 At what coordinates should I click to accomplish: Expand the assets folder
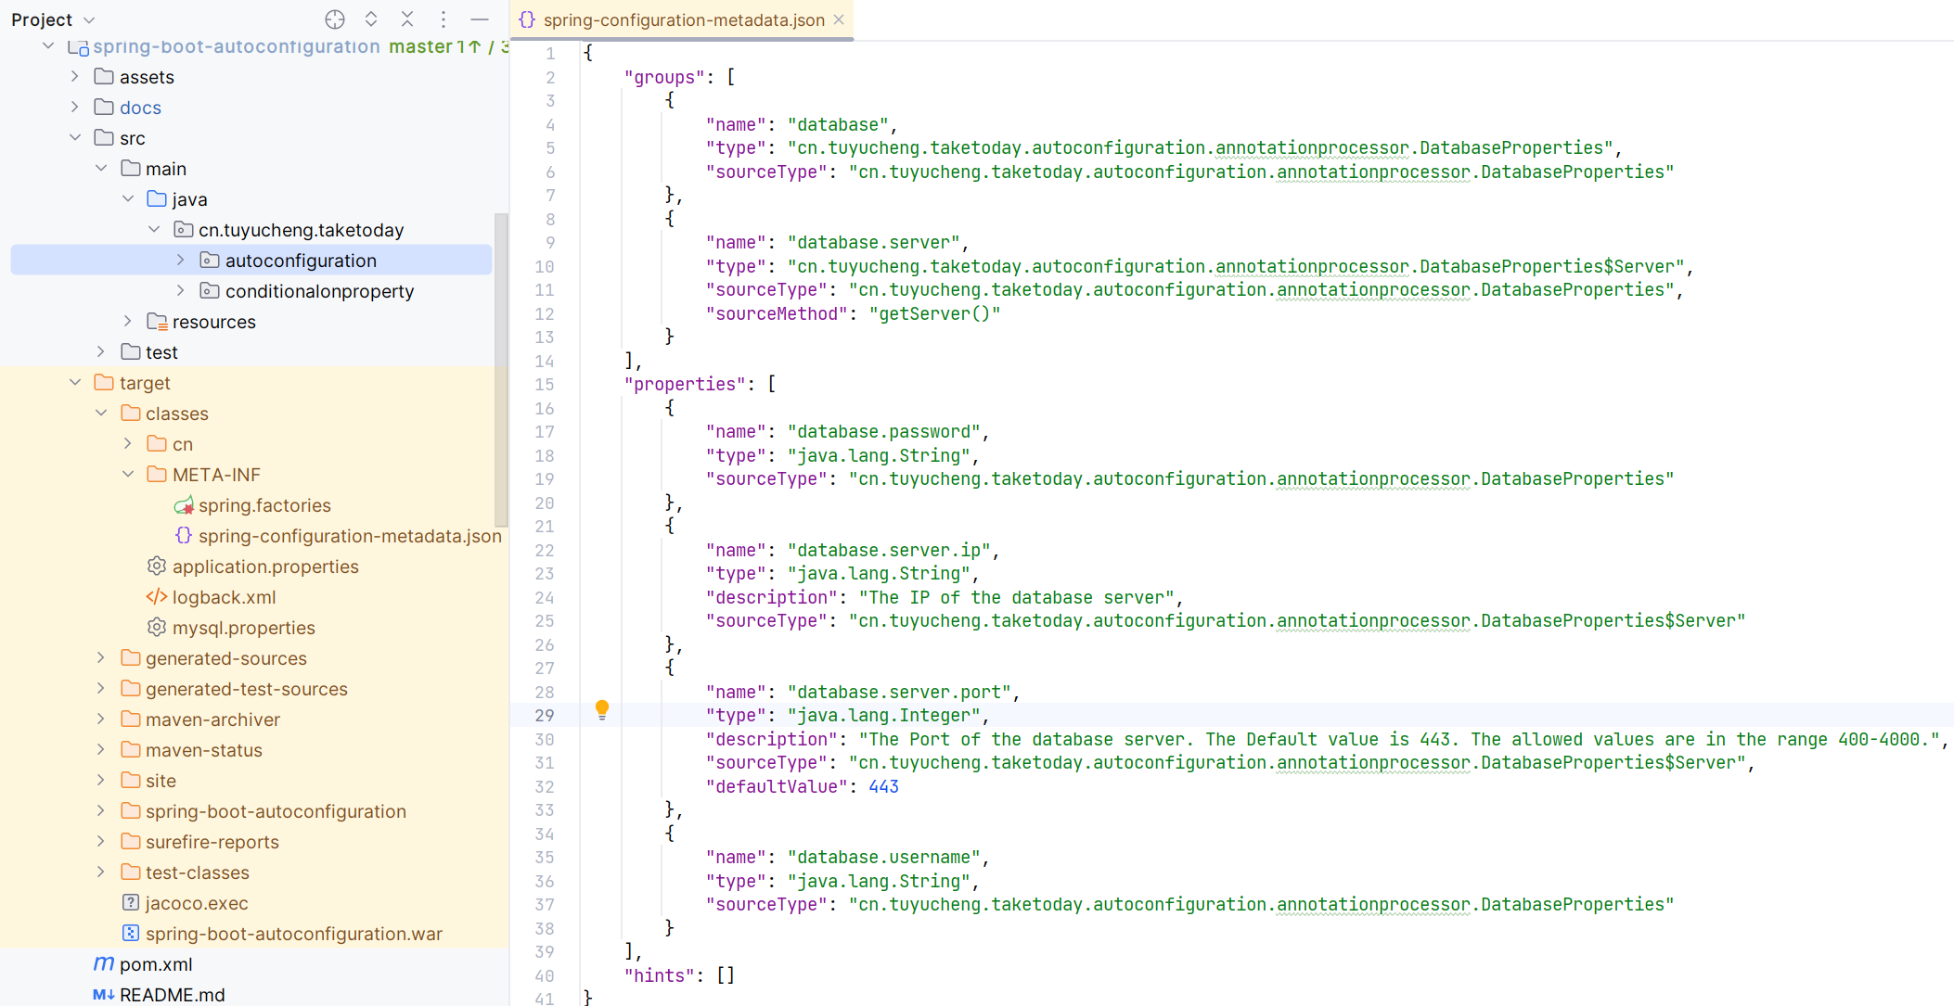75,77
